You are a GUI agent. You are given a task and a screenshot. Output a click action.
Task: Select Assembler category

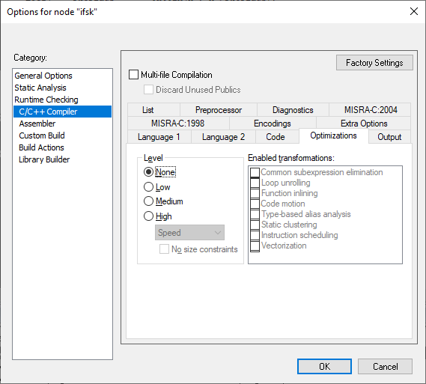click(62, 124)
